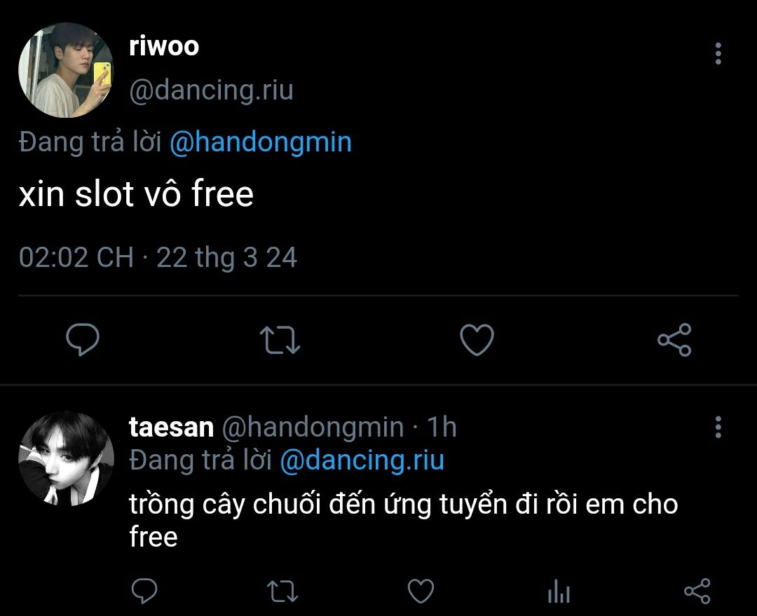Screen dimensions: 757x616
Task: Reply to taesan's comment
Action: click(x=144, y=591)
